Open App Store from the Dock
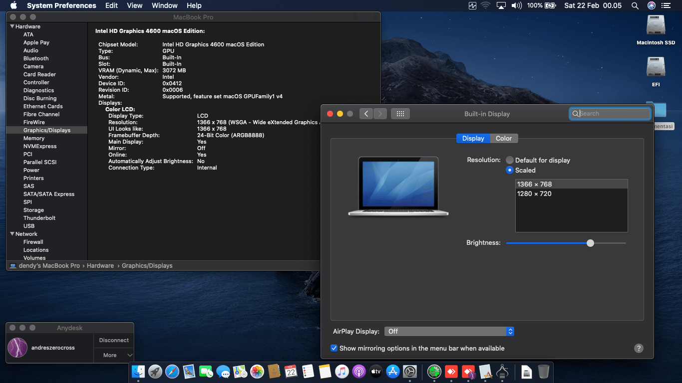Screen dimensions: 682x383 coord(392,371)
